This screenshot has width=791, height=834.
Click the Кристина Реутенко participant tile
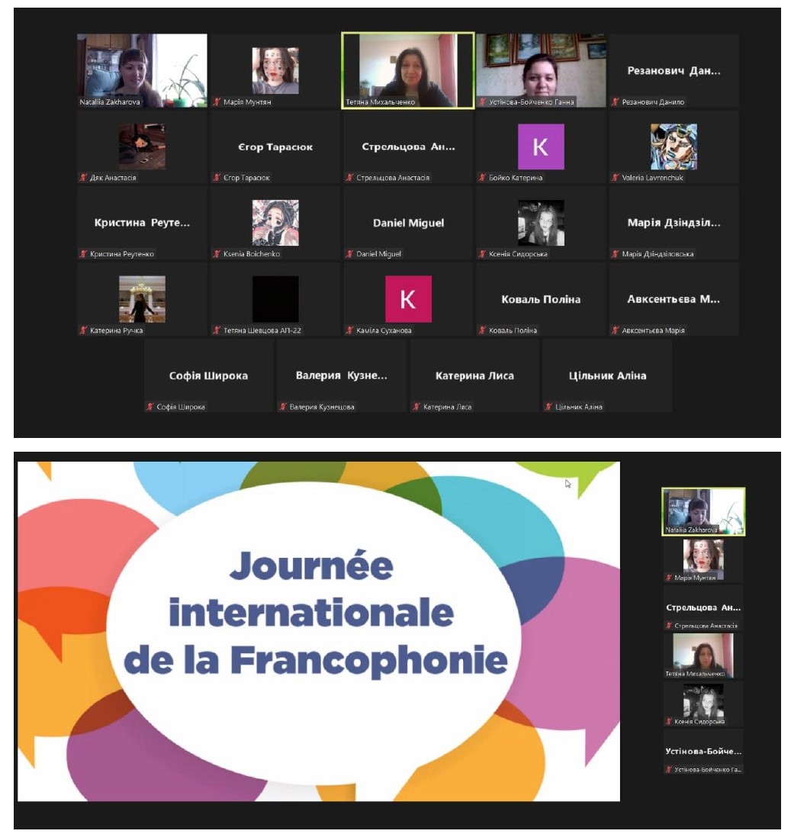click(142, 223)
